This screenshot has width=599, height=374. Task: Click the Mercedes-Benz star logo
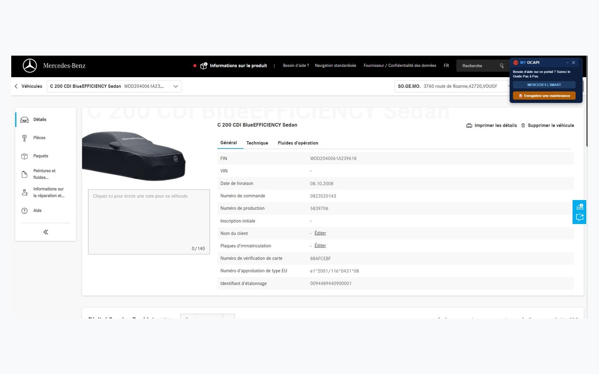click(30, 66)
